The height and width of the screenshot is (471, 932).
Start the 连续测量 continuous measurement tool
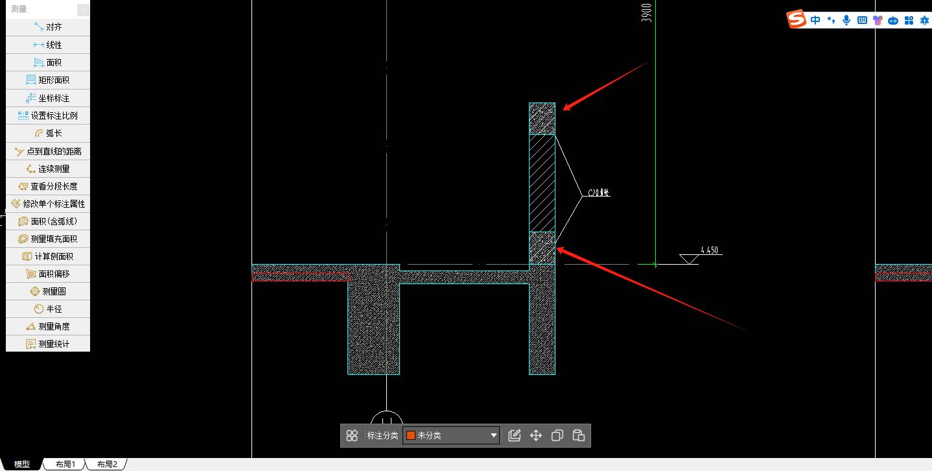48,169
